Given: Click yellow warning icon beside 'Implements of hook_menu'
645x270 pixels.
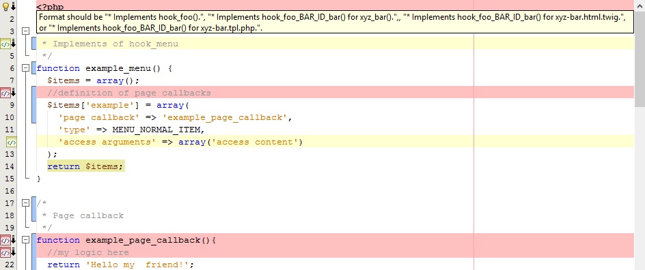Looking at the screenshot, I should tap(5, 44).
